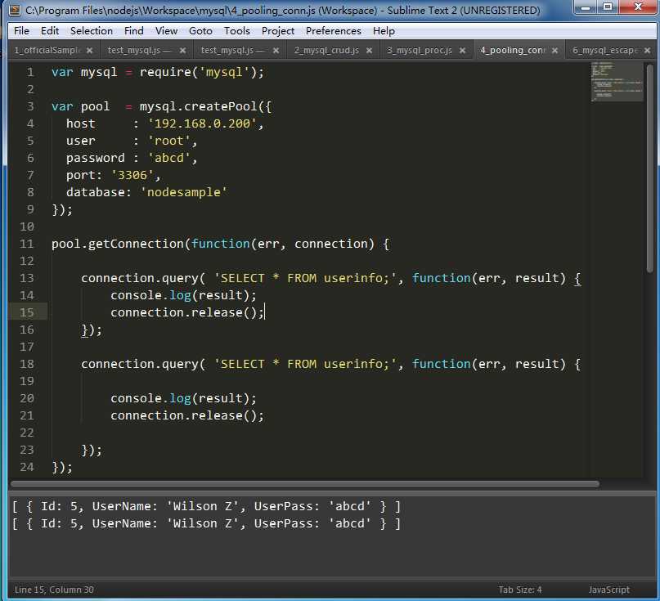
Task: Click pool.getConnection on line 11
Action: point(118,244)
